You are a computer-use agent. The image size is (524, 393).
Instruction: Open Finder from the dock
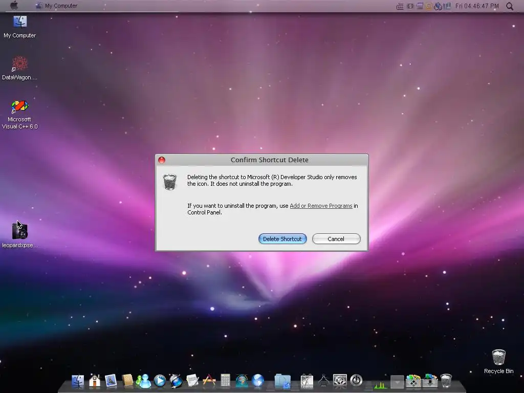point(78,381)
